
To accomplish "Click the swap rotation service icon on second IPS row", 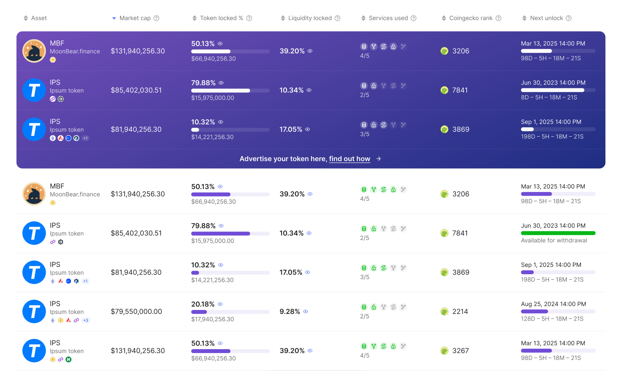I will point(384,268).
